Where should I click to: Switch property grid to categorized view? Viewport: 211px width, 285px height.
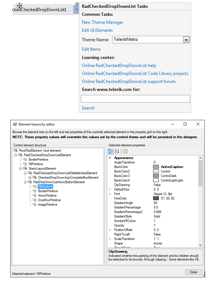point(111,151)
